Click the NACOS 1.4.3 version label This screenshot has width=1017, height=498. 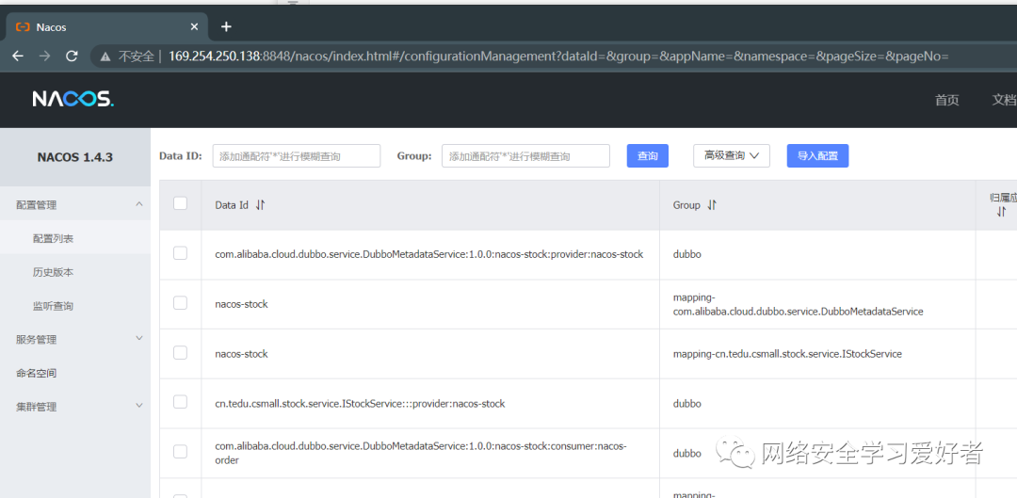point(75,157)
